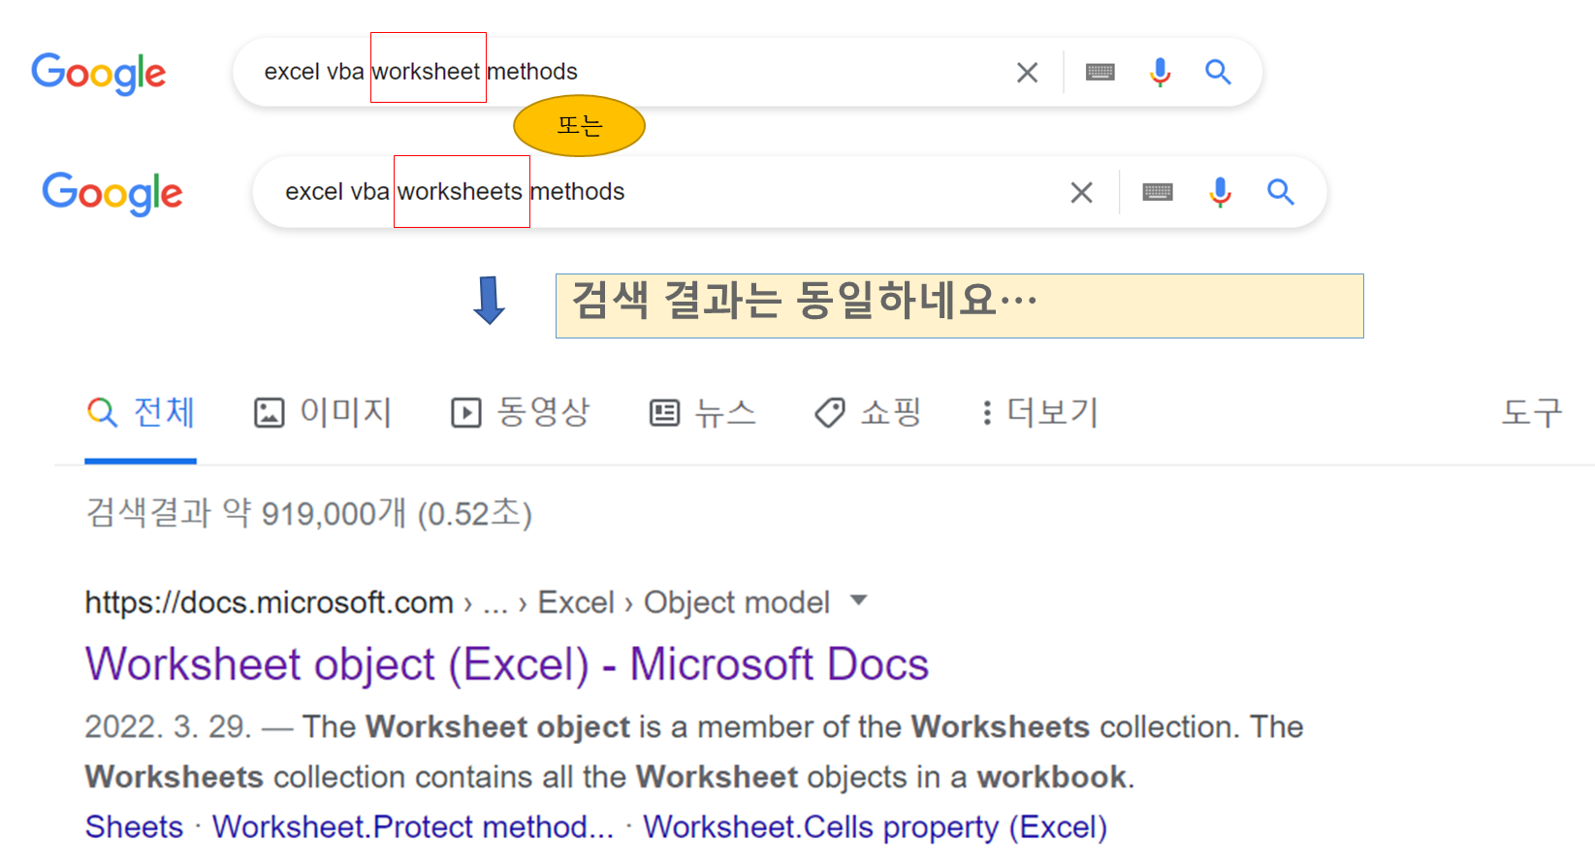This screenshot has height=868, width=1595.
Task: Open the 더보기 (More) menu
Action: coord(1038,412)
